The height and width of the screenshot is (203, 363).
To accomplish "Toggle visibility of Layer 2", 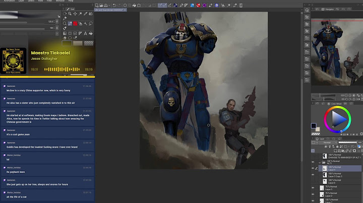I will (313, 194).
